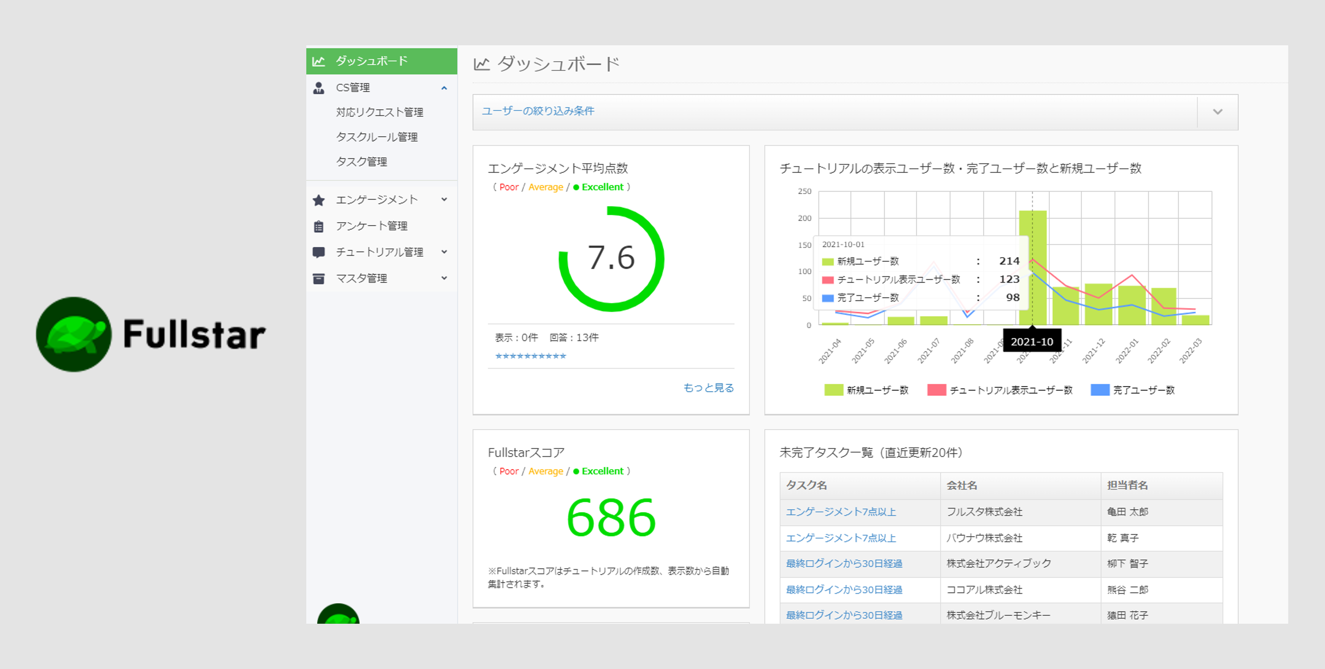Expand the マスタ管理 submenu chevron

[444, 278]
